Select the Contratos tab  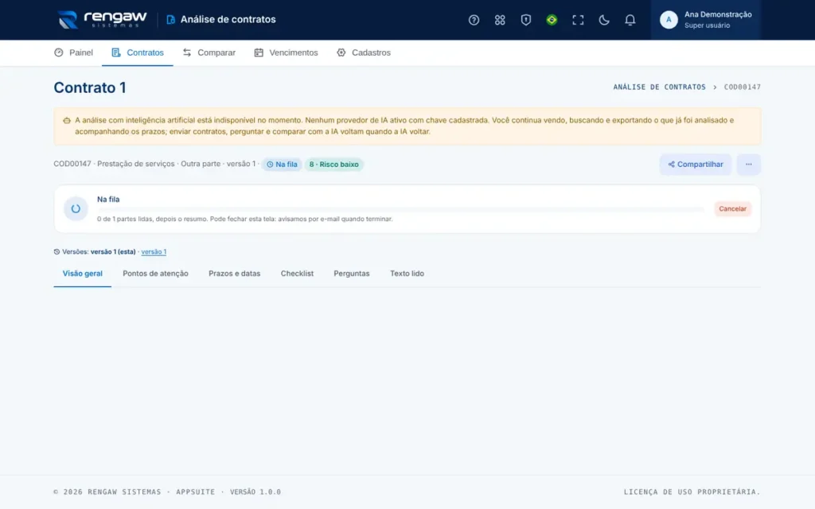coord(137,52)
